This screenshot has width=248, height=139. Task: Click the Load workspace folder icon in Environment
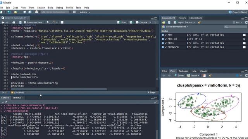pyautogui.click(x=164, y=22)
